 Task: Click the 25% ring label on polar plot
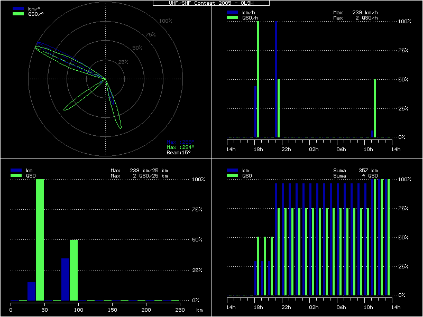pyautogui.click(x=123, y=62)
